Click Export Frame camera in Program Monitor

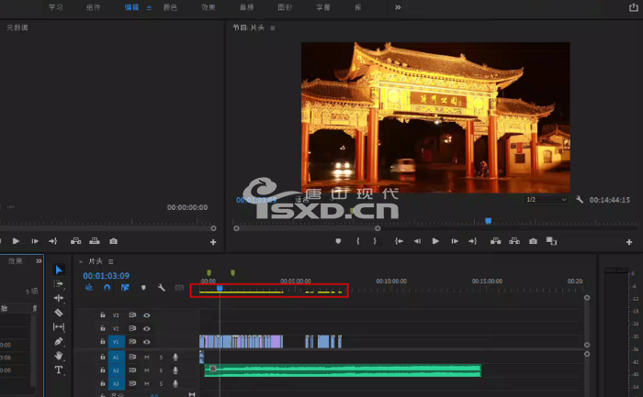[x=533, y=241]
